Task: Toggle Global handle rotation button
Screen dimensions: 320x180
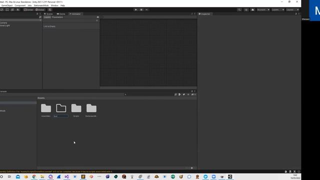Action: point(40,10)
